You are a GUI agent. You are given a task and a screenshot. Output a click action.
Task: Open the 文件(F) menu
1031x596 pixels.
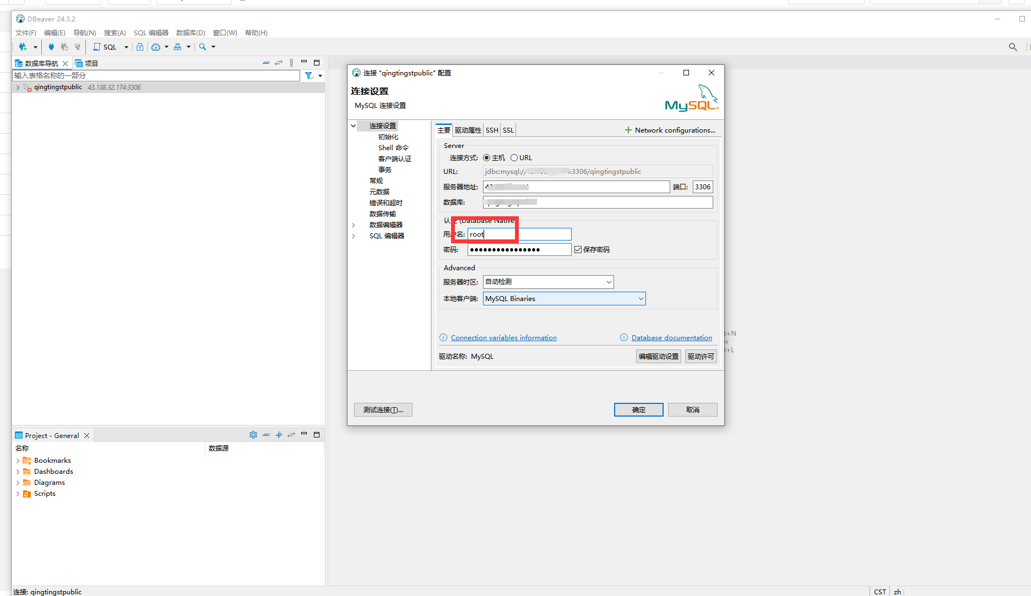[26, 33]
